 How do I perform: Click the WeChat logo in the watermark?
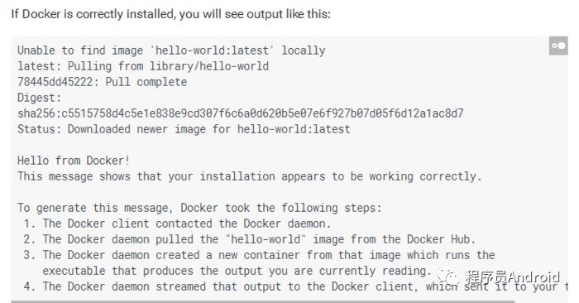tap(448, 277)
